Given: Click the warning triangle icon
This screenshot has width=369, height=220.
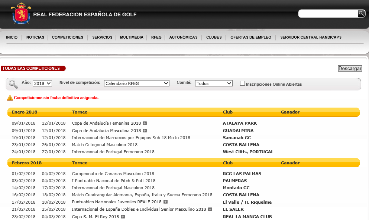Looking at the screenshot, I should click(10, 98).
